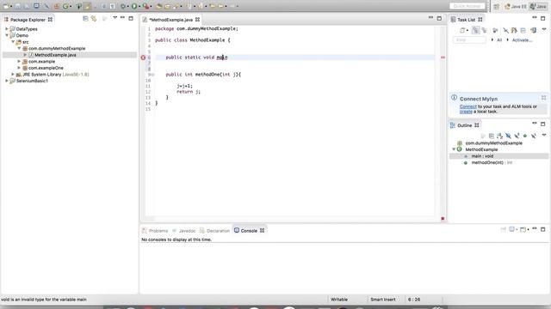This screenshot has width=551, height=309.
Task: Select the JRE System Library entry
Action: tap(55, 75)
